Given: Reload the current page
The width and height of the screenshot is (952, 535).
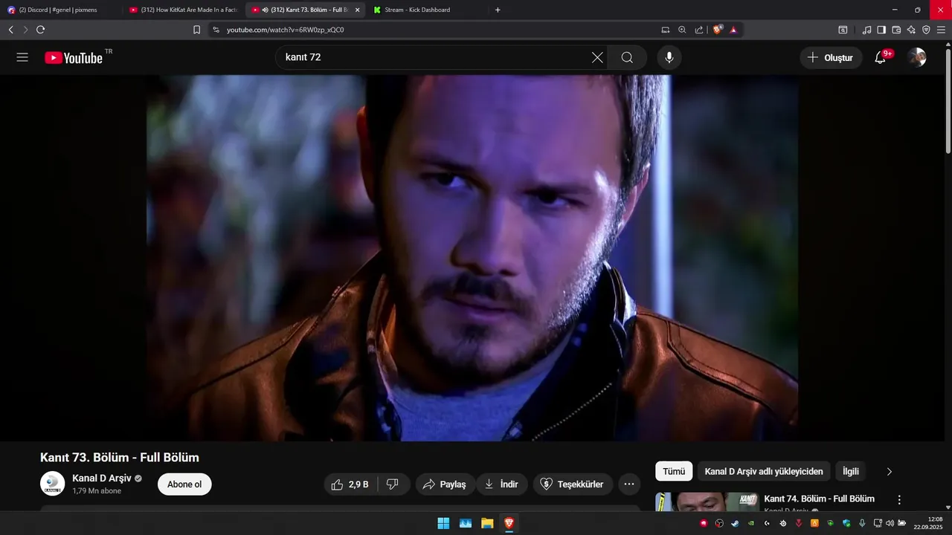Looking at the screenshot, I should click(x=40, y=30).
